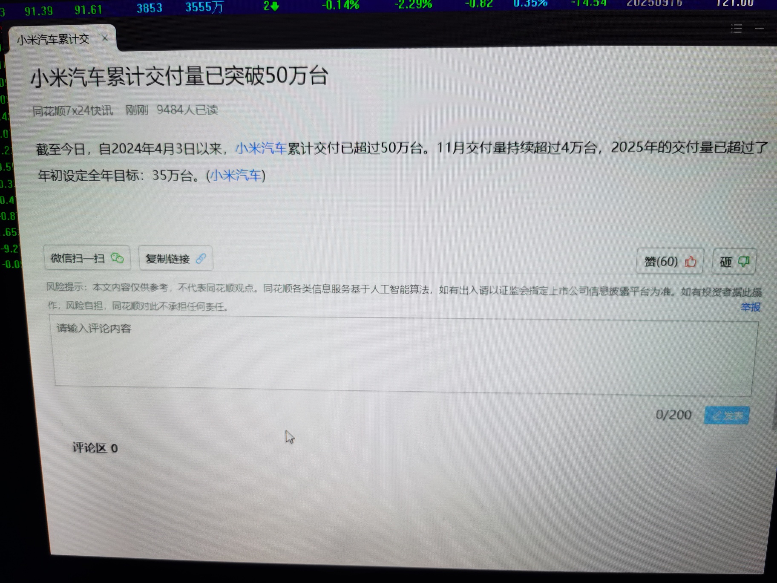This screenshot has width=777, height=583.
Task: Click the 微信扫一扫 share button
Action: coord(87,258)
